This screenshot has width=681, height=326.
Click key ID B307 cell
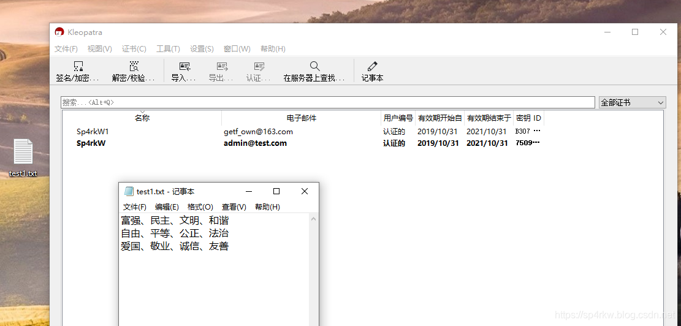click(527, 131)
